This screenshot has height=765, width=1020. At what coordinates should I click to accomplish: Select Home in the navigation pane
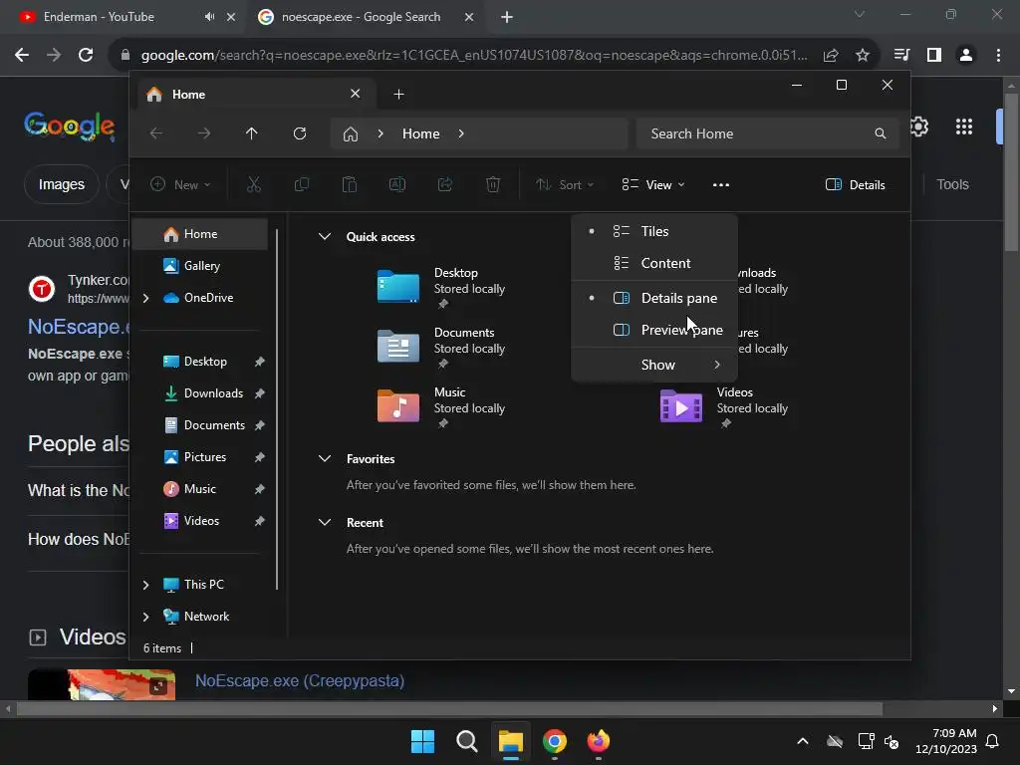201,233
